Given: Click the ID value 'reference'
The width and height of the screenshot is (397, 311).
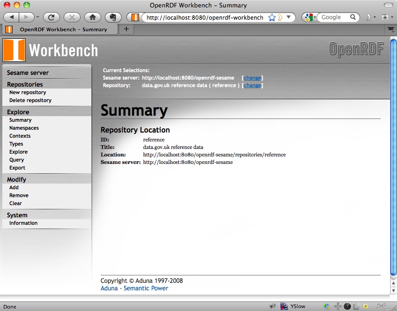Looking at the screenshot, I should pos(154,140).
